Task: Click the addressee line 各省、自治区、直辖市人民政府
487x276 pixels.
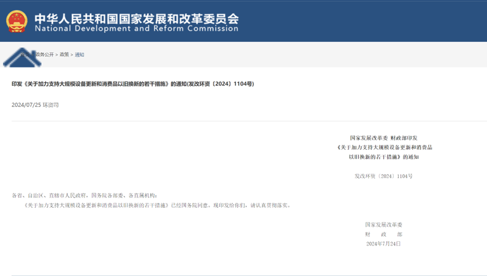Action: click(x=84, y=196)
